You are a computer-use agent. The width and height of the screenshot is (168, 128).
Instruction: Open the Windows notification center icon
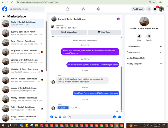(164, 125)
